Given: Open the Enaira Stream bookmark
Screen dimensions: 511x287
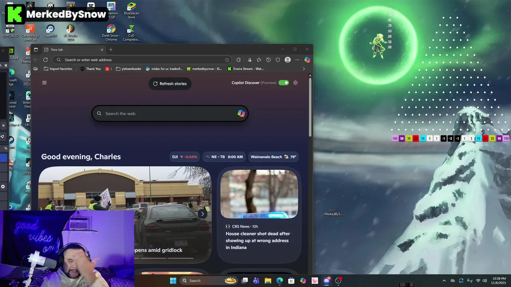Looking at the screenshot, I should pyautogui.click(x=246, y=69).
